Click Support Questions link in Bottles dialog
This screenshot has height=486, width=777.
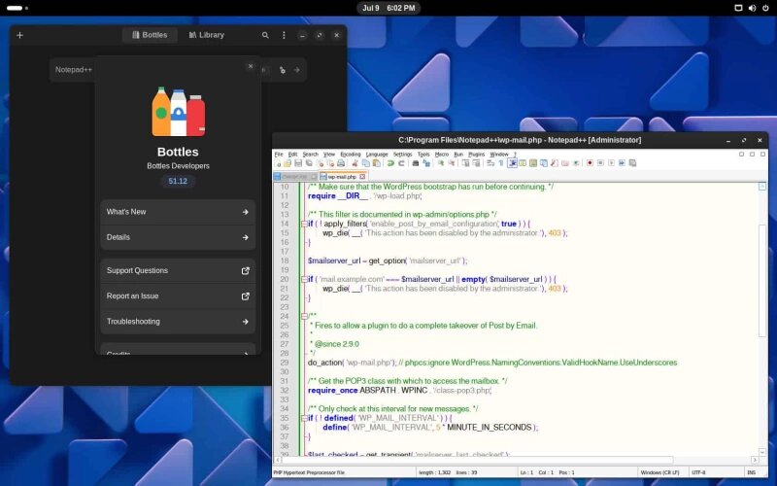[178, 271]
